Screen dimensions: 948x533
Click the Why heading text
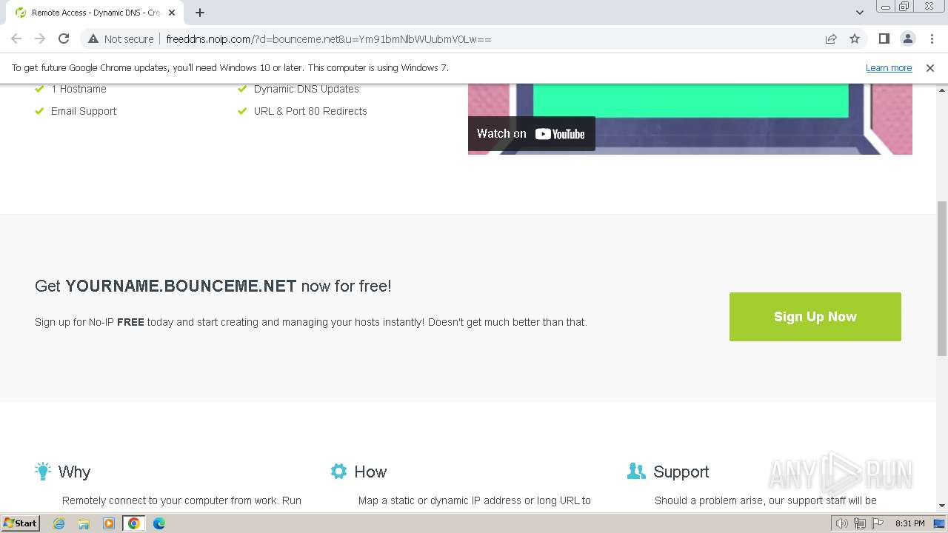74,472
